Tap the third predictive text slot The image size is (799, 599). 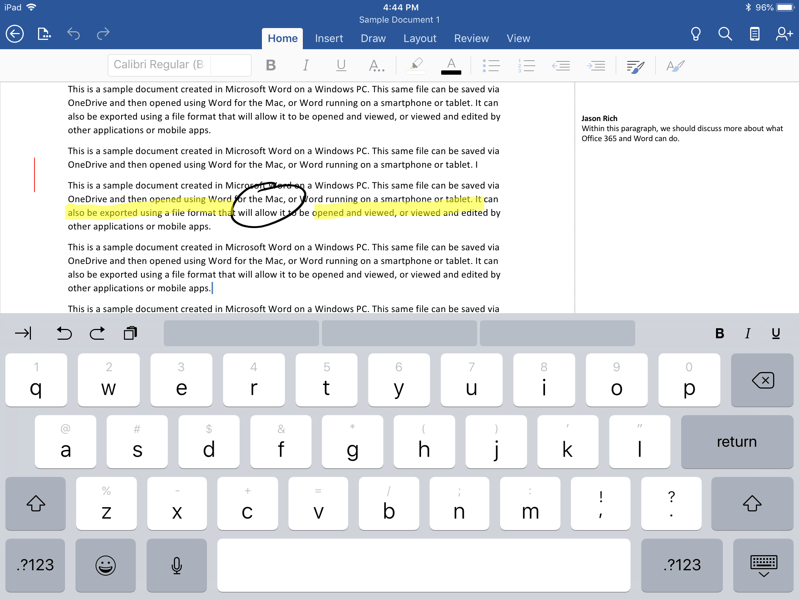coord(557,333)
